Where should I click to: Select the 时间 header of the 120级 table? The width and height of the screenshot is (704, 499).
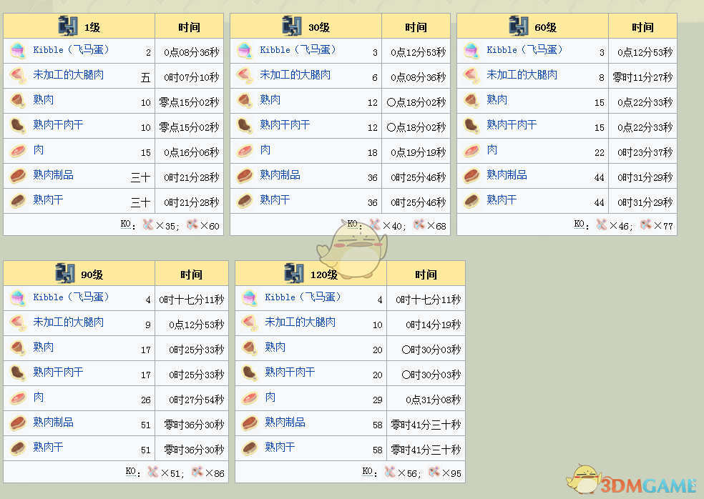pos(426,275)
